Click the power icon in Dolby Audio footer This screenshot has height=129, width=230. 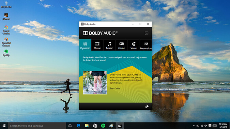(x=147, y=106)
